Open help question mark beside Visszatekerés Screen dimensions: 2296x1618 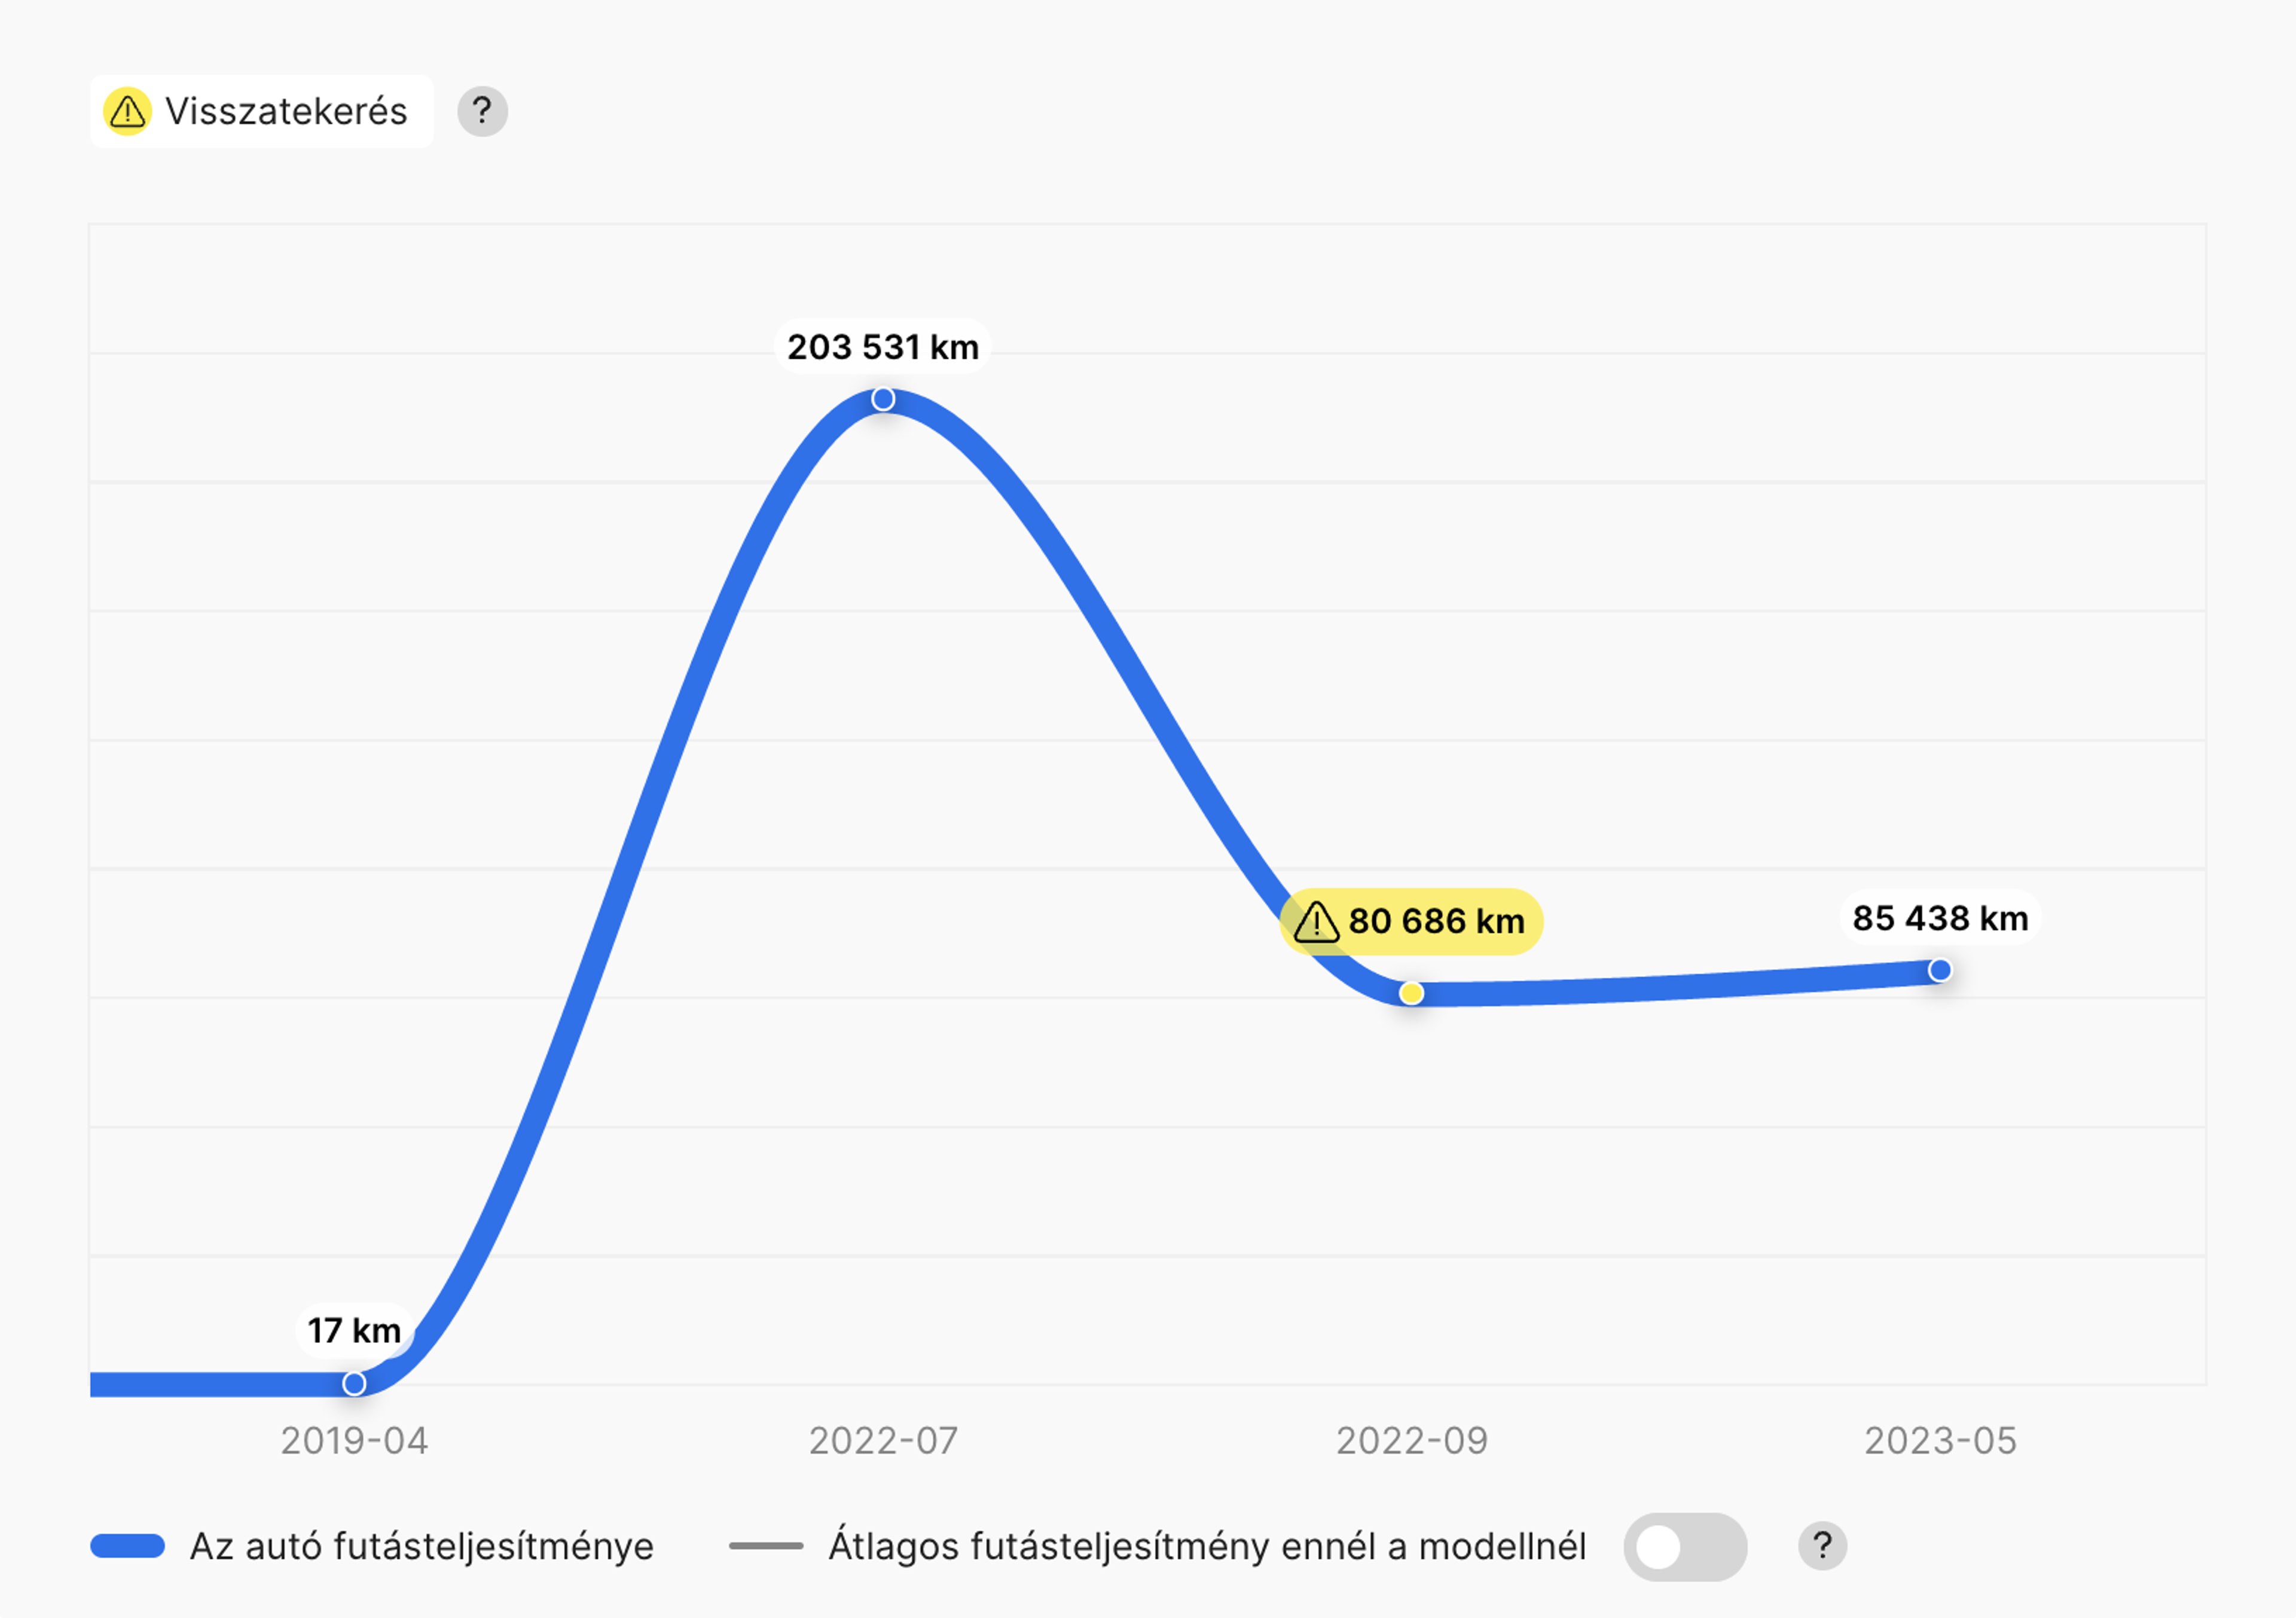483,111
